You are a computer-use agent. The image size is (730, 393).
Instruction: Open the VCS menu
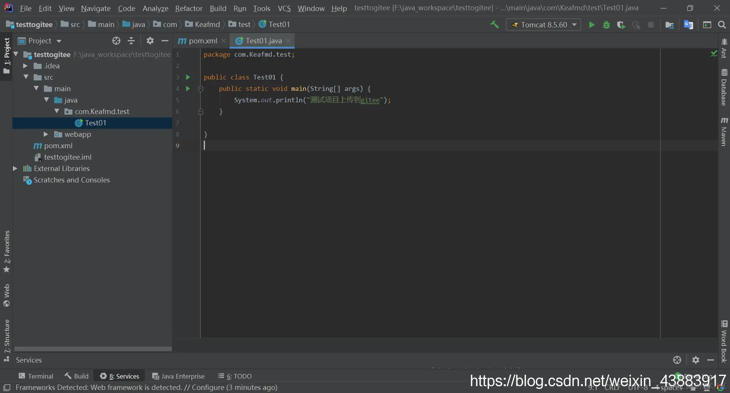[x=284, y=8]
